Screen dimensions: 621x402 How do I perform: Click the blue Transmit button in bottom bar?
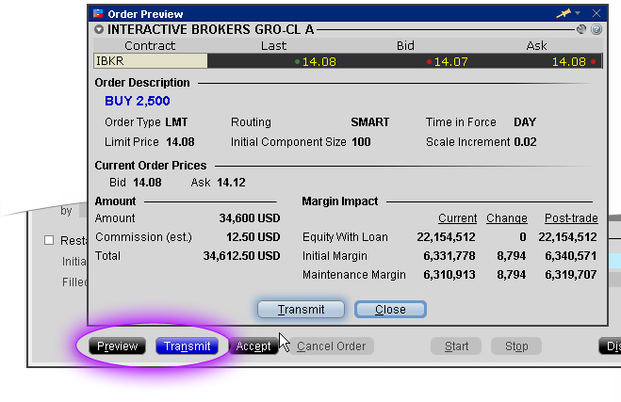click(187, 346)
